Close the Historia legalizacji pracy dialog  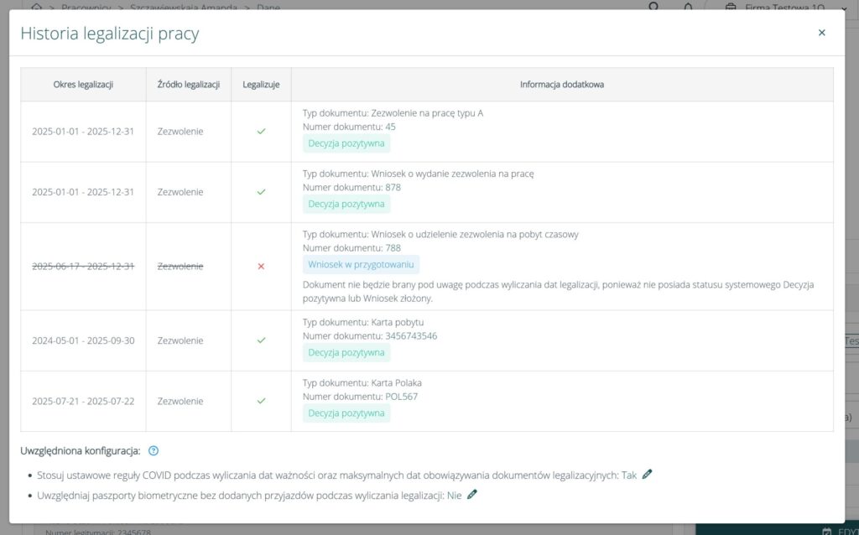coord(821,33)
